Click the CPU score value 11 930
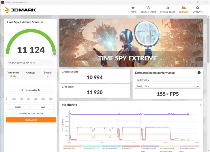Image resolution: width=210 pixels, height=152 pixels. tap(95, 92)
